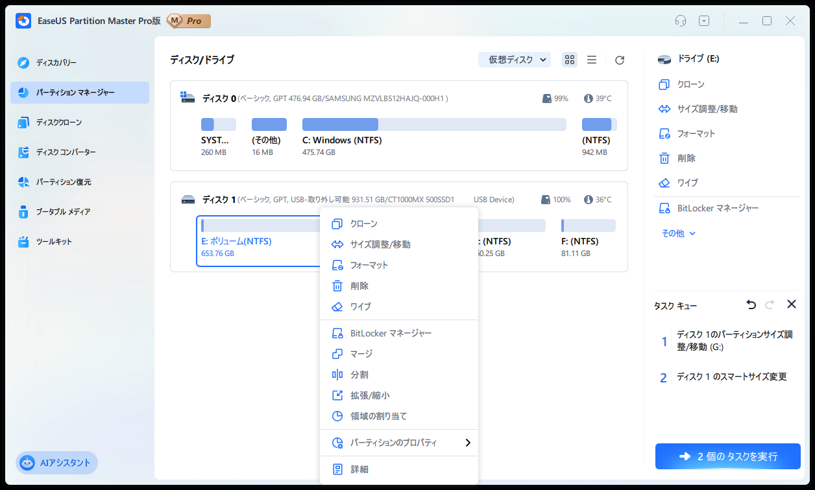This screenshot has width=815, height=490.
Task: Click the 2 個の タスクを実行 button
Action: tap(728, 456)
